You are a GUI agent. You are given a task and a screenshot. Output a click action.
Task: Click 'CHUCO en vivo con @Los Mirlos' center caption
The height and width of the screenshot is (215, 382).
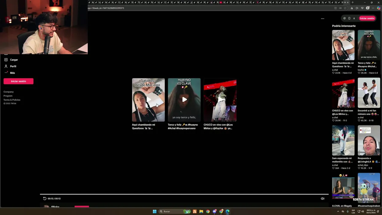click(218, 126)
